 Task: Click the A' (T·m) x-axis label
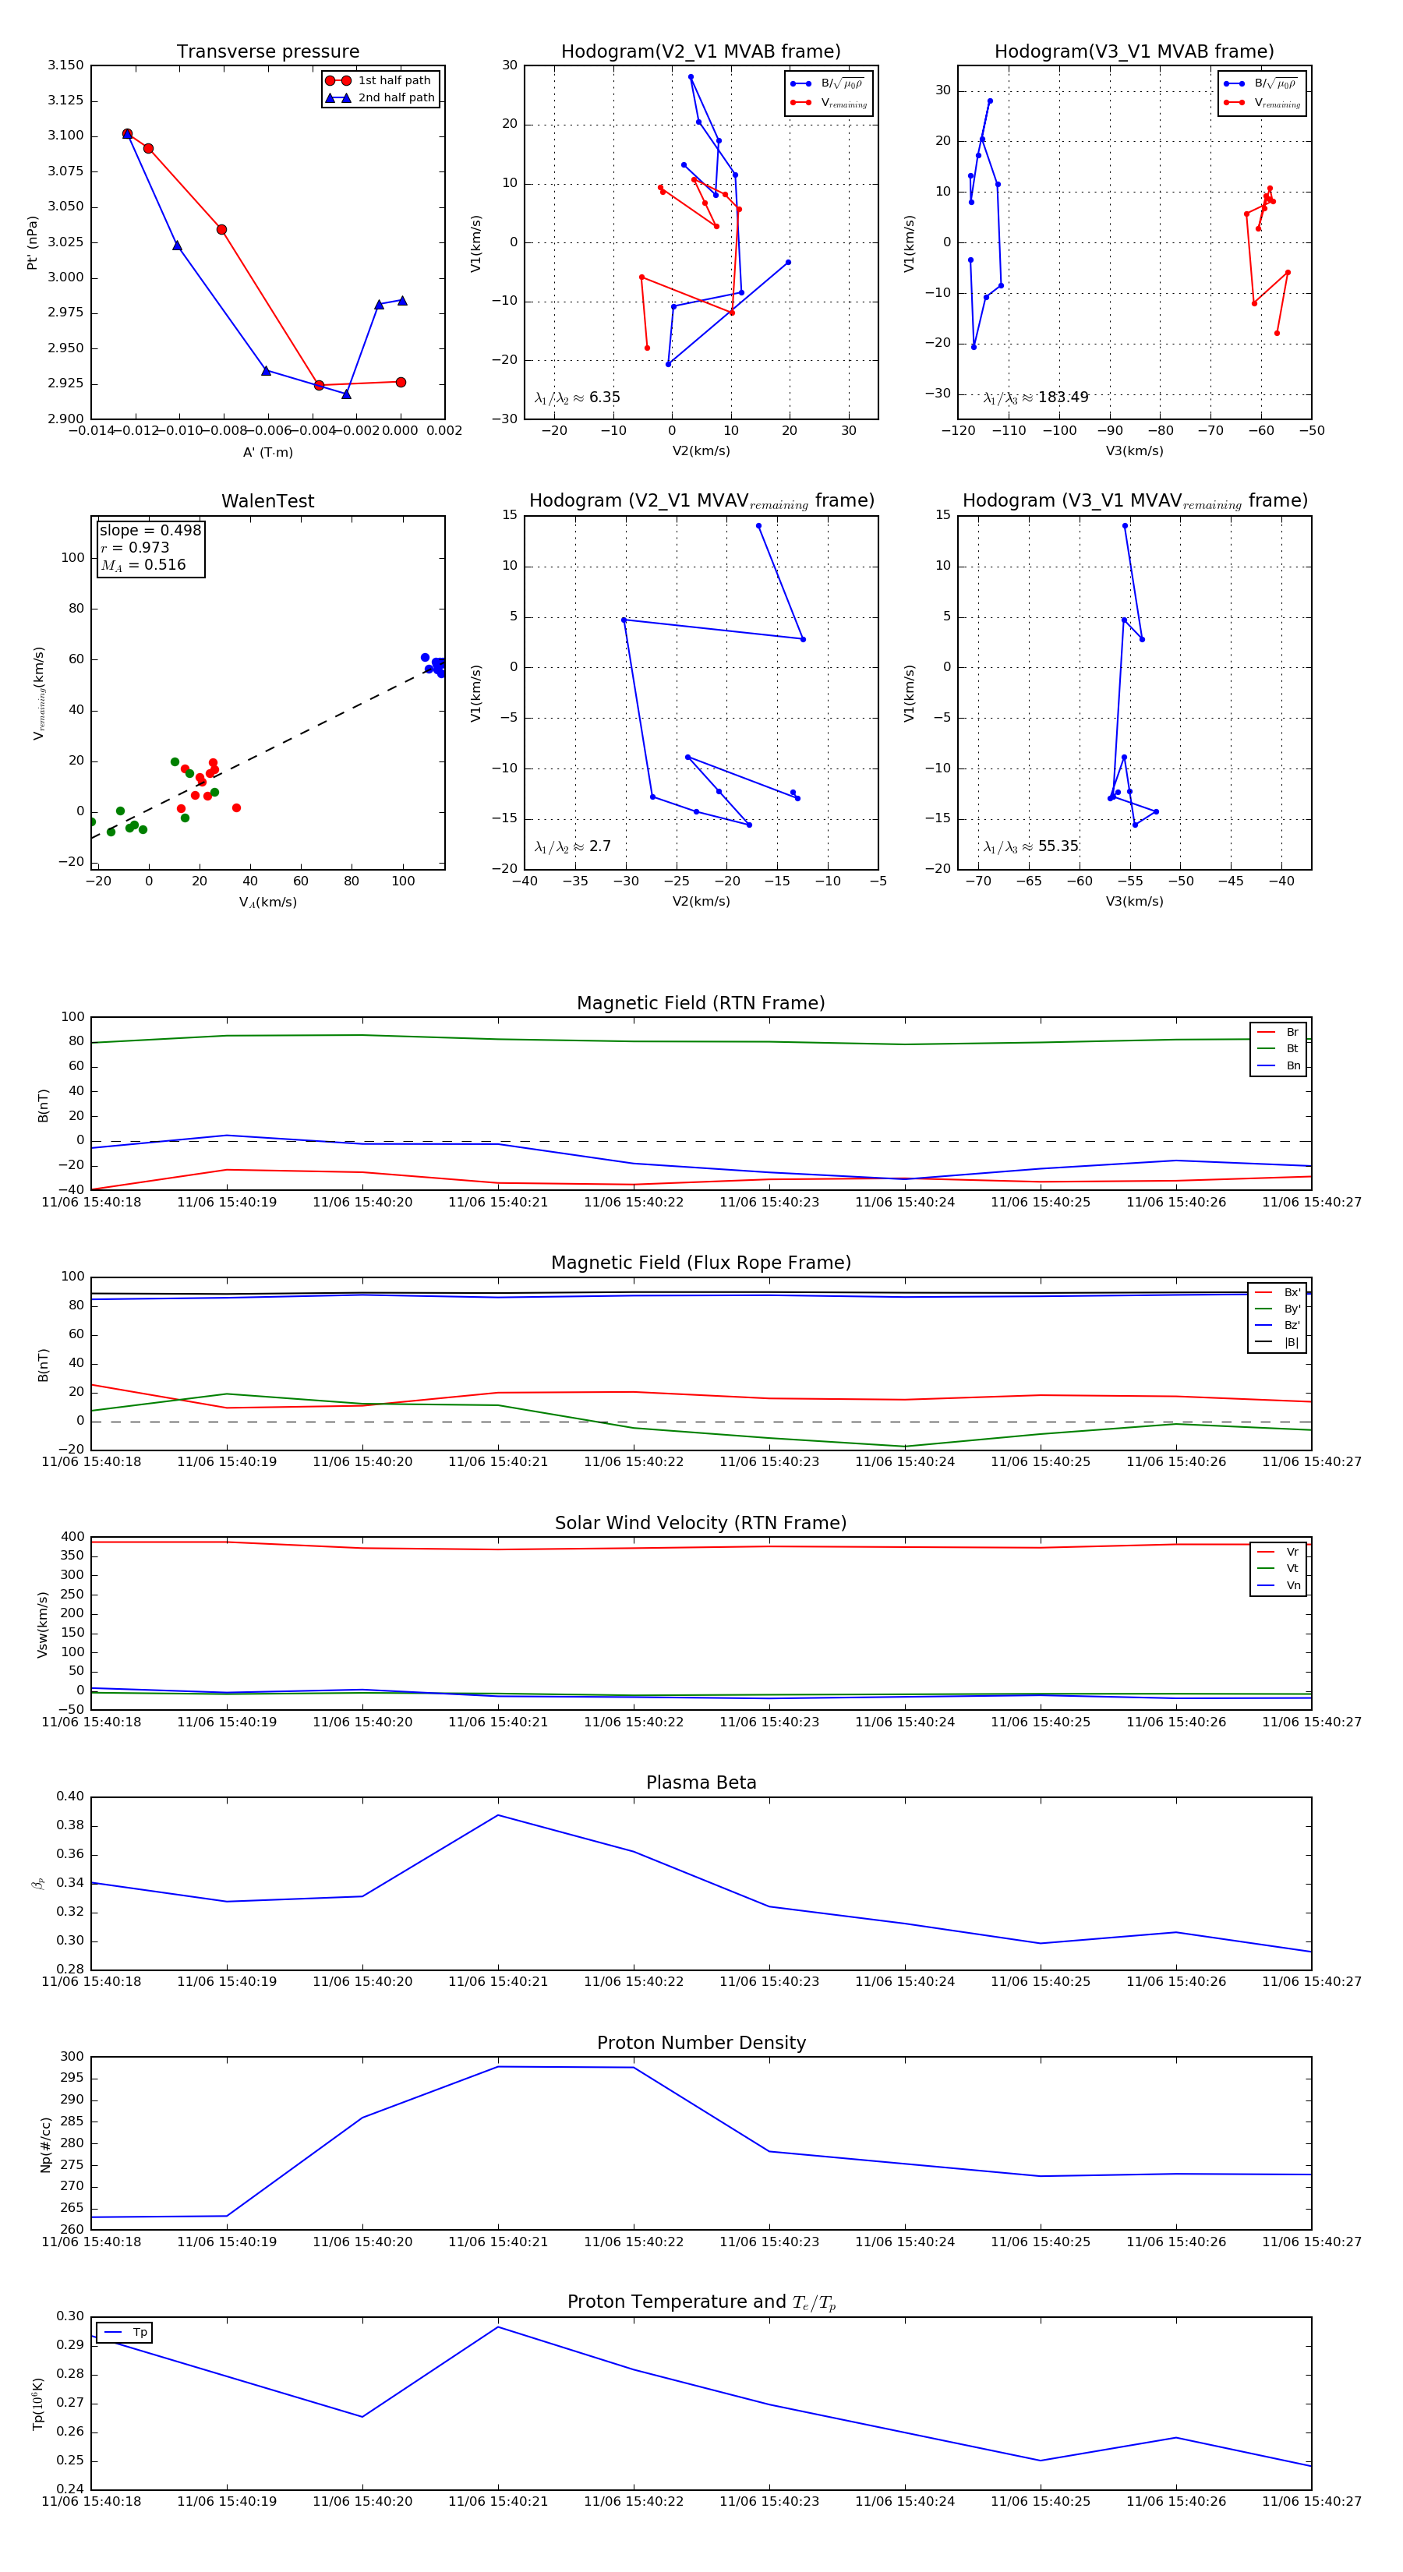pos(267,452)
